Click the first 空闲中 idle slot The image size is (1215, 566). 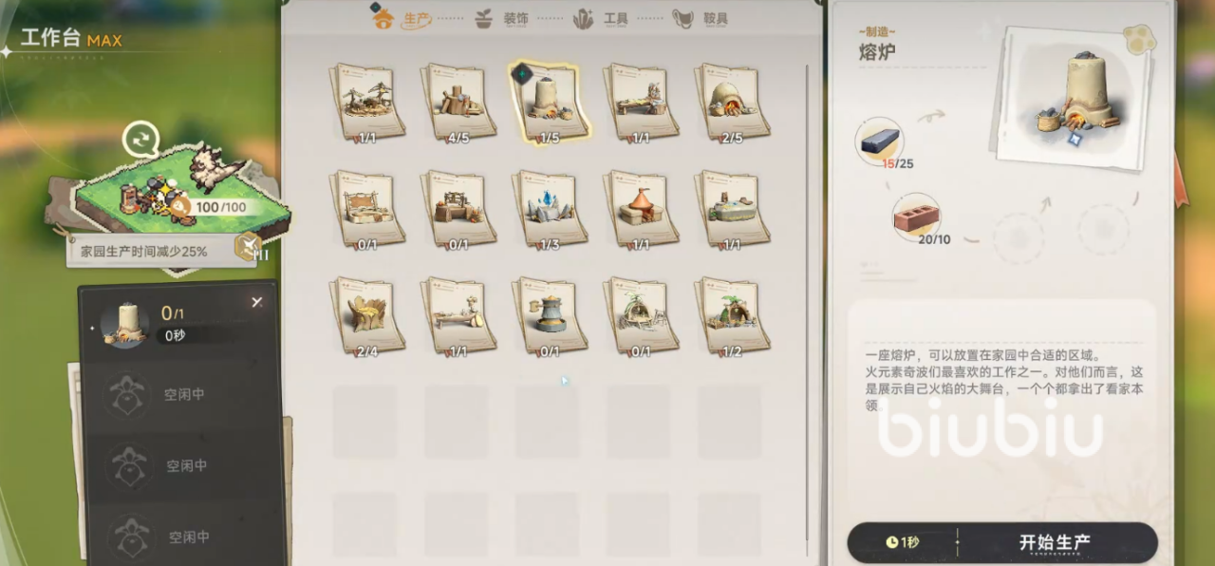[x=181, y=394]
